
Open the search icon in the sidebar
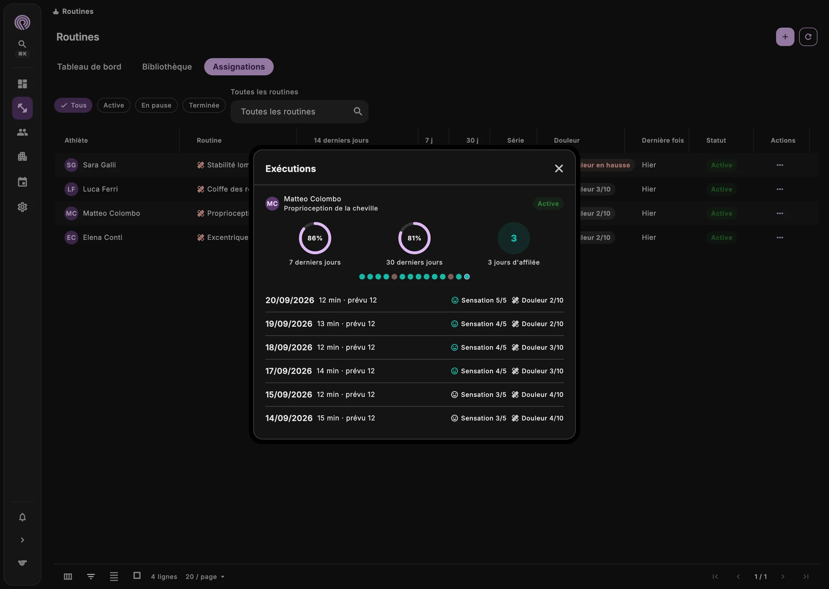[22, 44]
